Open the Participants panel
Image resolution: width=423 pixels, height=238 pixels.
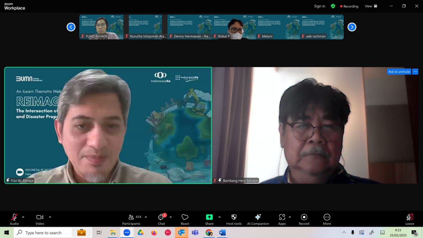pos(131,219)
